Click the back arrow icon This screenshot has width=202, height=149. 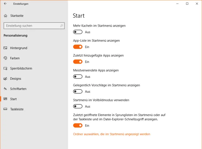(x=5, y=4)
